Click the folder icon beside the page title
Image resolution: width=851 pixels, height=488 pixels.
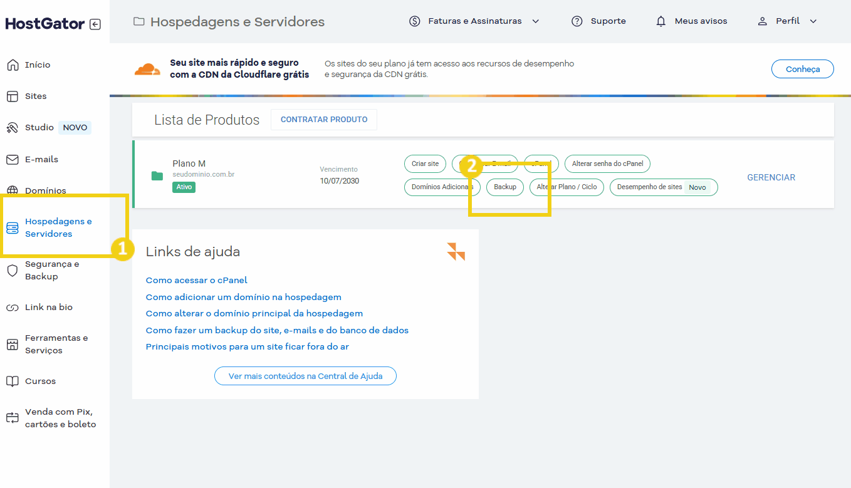[139, 22]
